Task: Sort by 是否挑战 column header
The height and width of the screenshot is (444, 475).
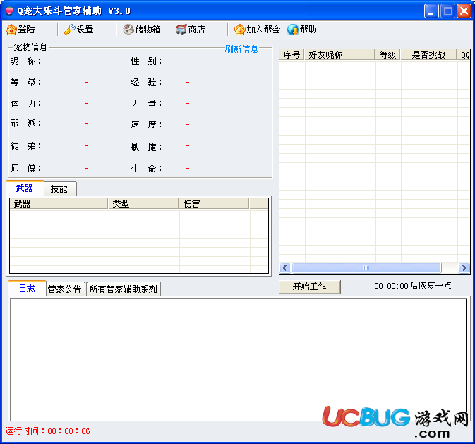Action: pyautogui.click(x=428, y=55)
